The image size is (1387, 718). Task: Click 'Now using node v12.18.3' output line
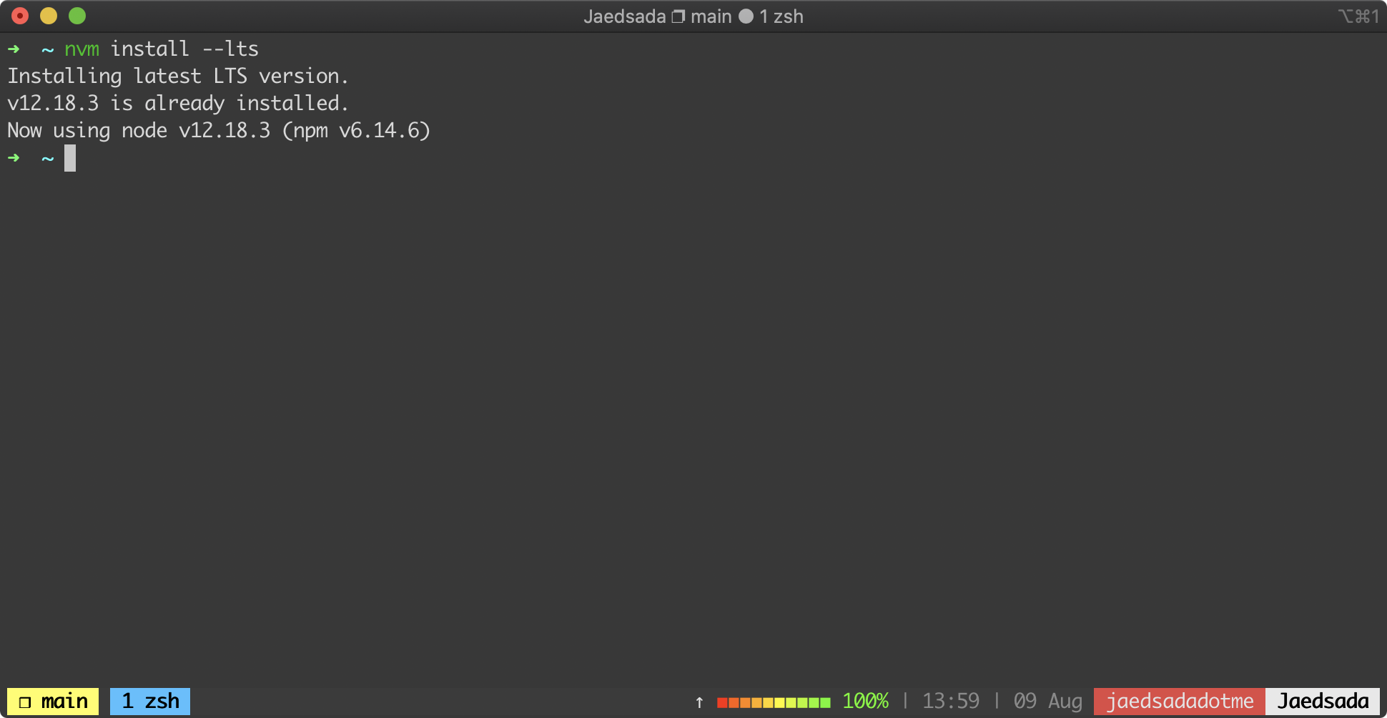point(219,130)
